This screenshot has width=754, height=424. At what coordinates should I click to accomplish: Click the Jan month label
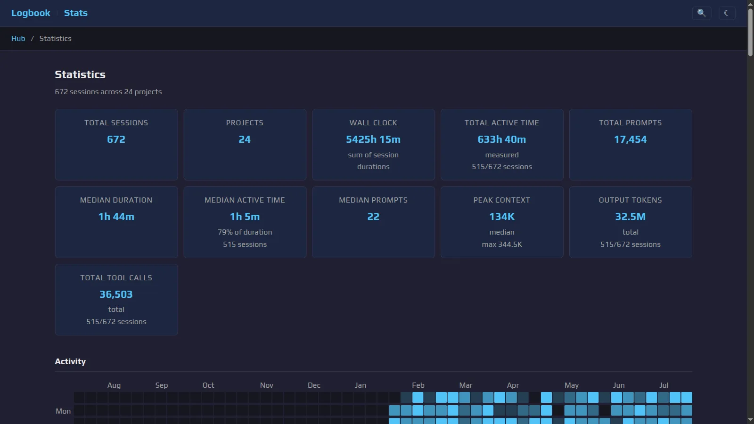click(x=361, y=385)
